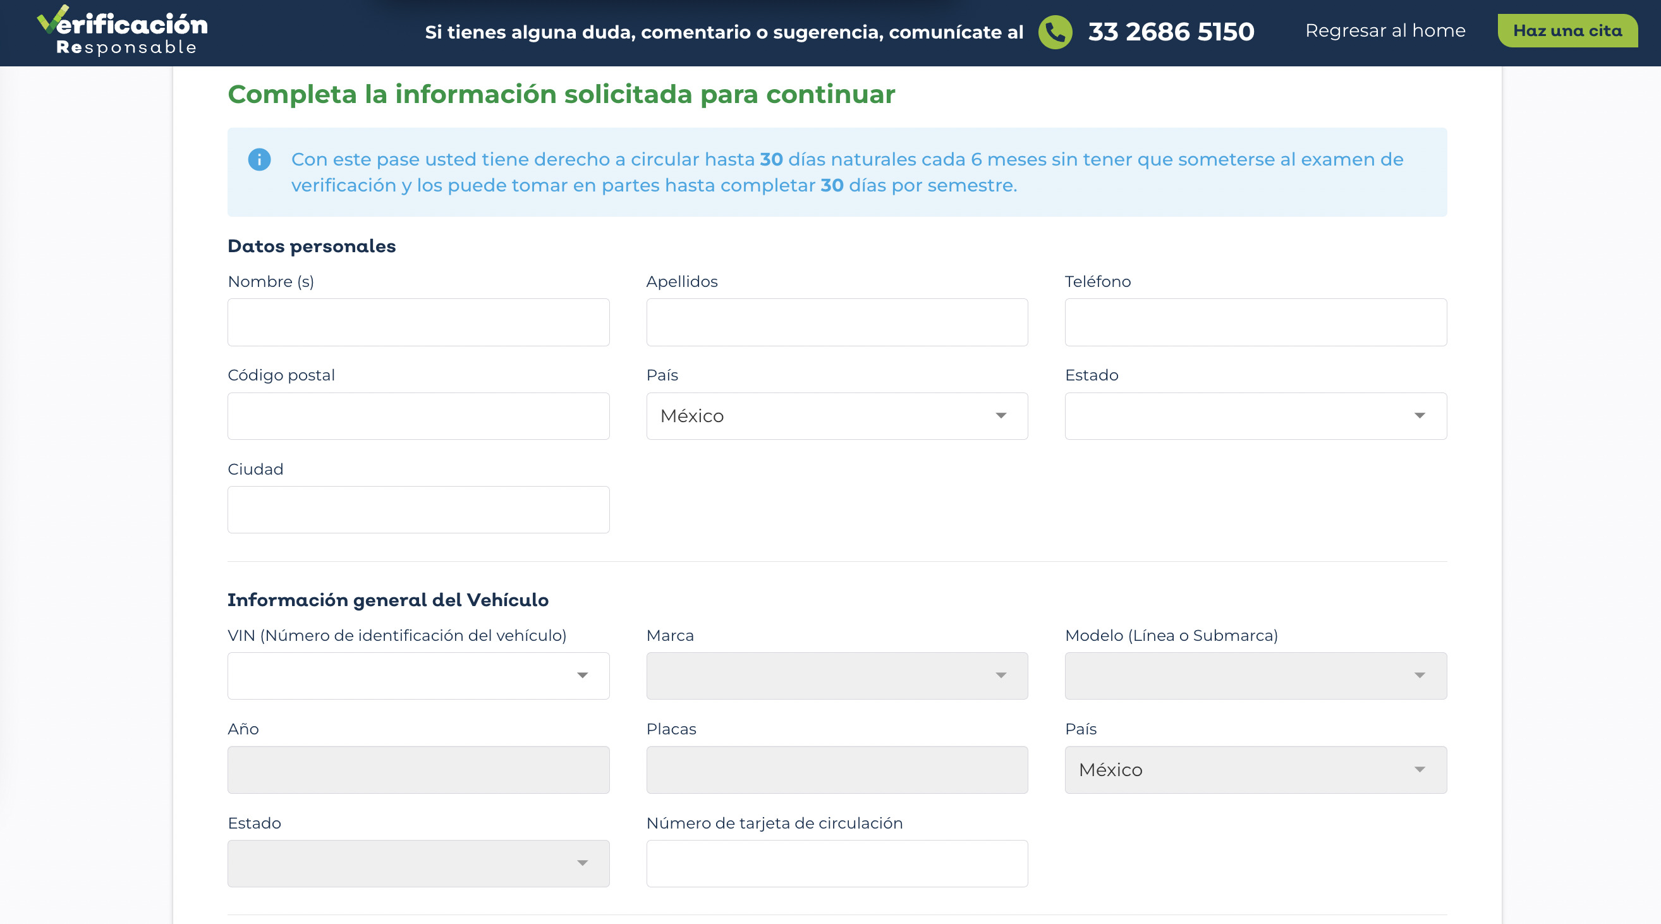
Task: Click the Verificación Responsable logo
Action: click(123, 30)
